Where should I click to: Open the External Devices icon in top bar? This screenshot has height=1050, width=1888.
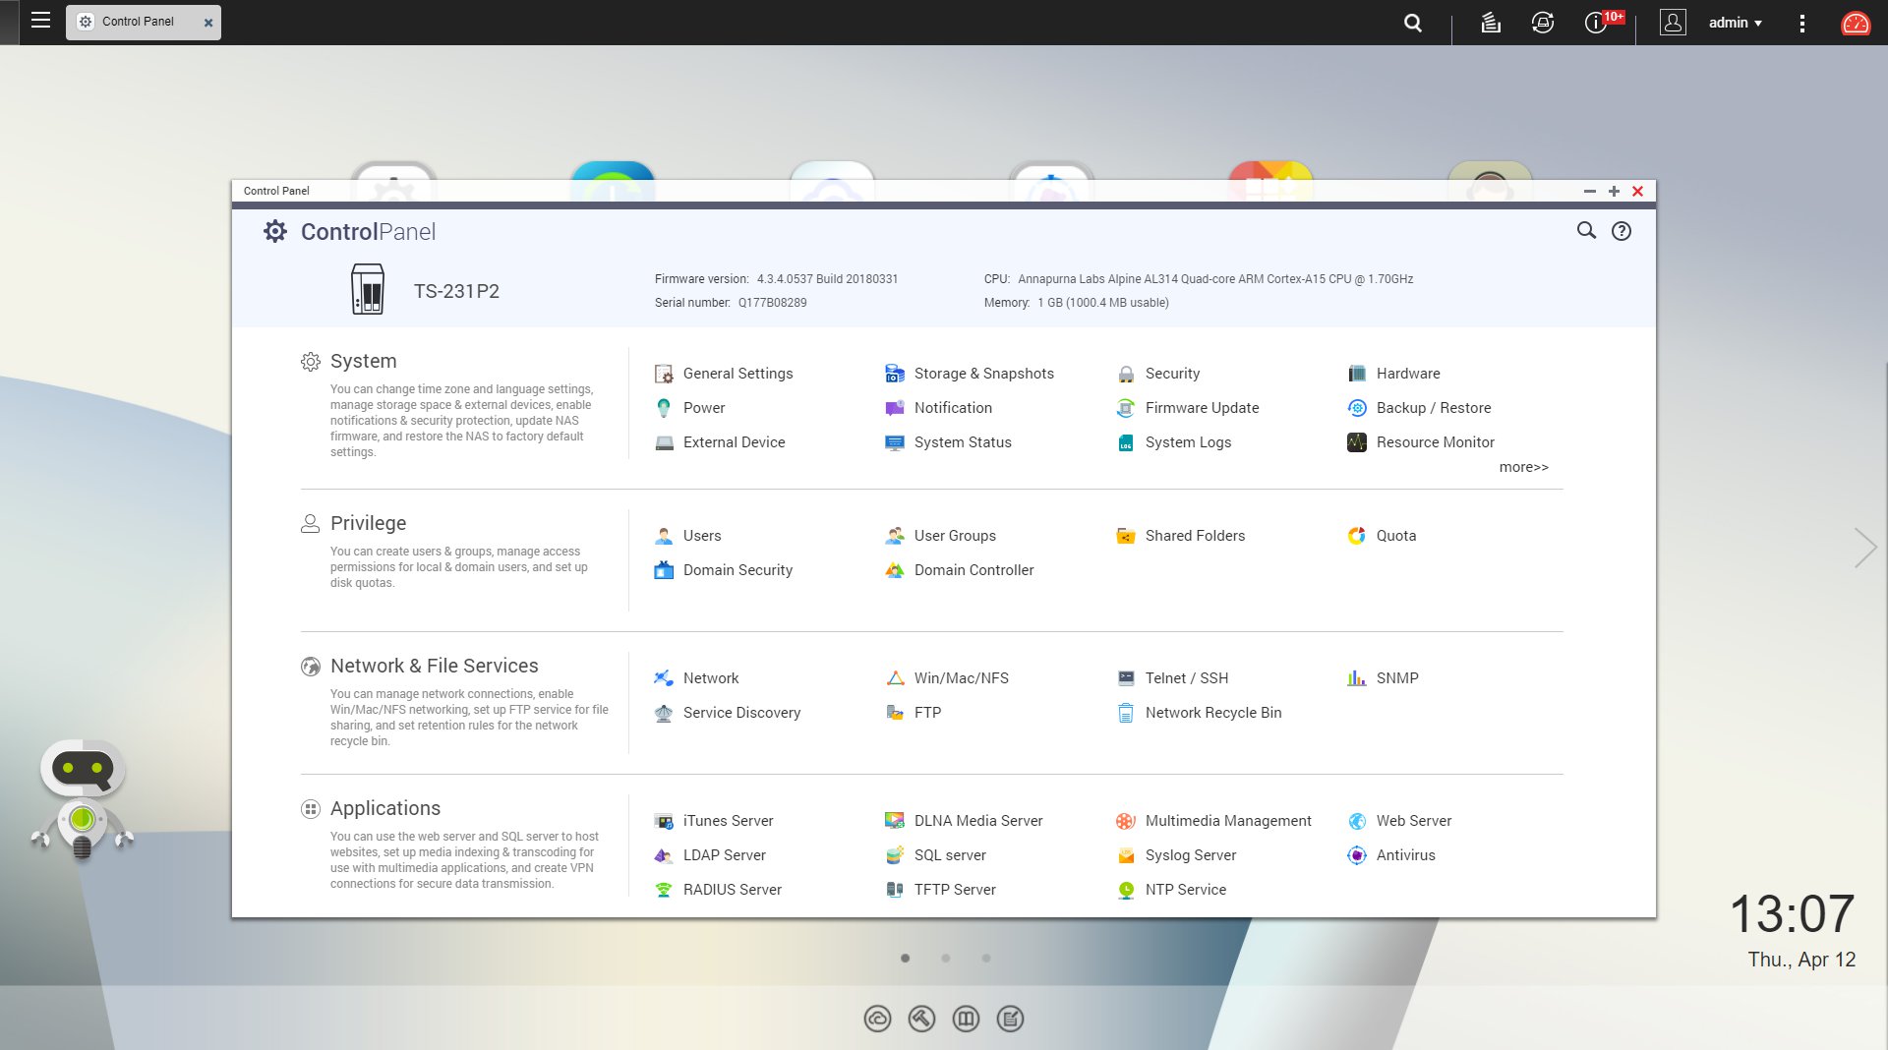pos(1543,23)
